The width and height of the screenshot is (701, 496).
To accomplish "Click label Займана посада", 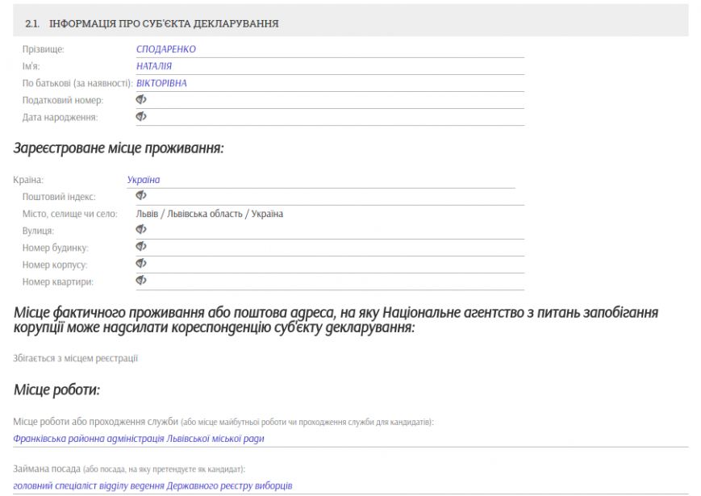I will tap(47, 469).
